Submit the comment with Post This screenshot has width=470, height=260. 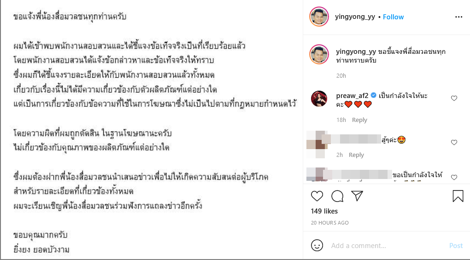(x=456, y=246)
